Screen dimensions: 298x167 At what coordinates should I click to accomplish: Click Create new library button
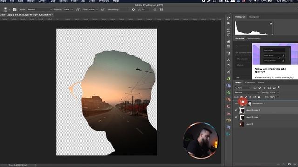(x=244, y=53)
